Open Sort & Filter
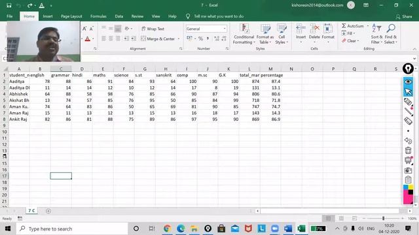 [x=376, y=34]
